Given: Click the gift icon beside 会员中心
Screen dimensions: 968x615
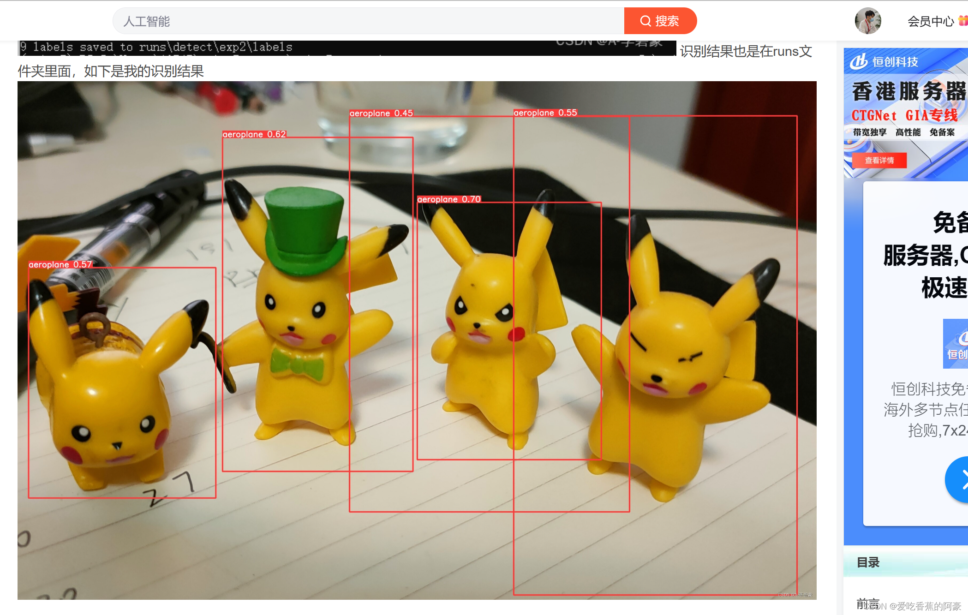Looking at the screenshot, I should pos(963,21).
